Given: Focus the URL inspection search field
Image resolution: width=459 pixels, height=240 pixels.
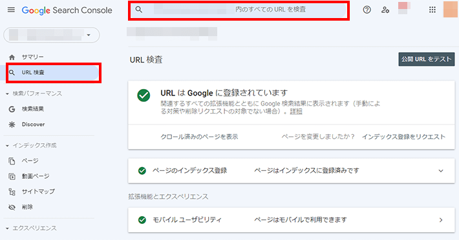Looking at the screenshot, I should pos(239,10).
